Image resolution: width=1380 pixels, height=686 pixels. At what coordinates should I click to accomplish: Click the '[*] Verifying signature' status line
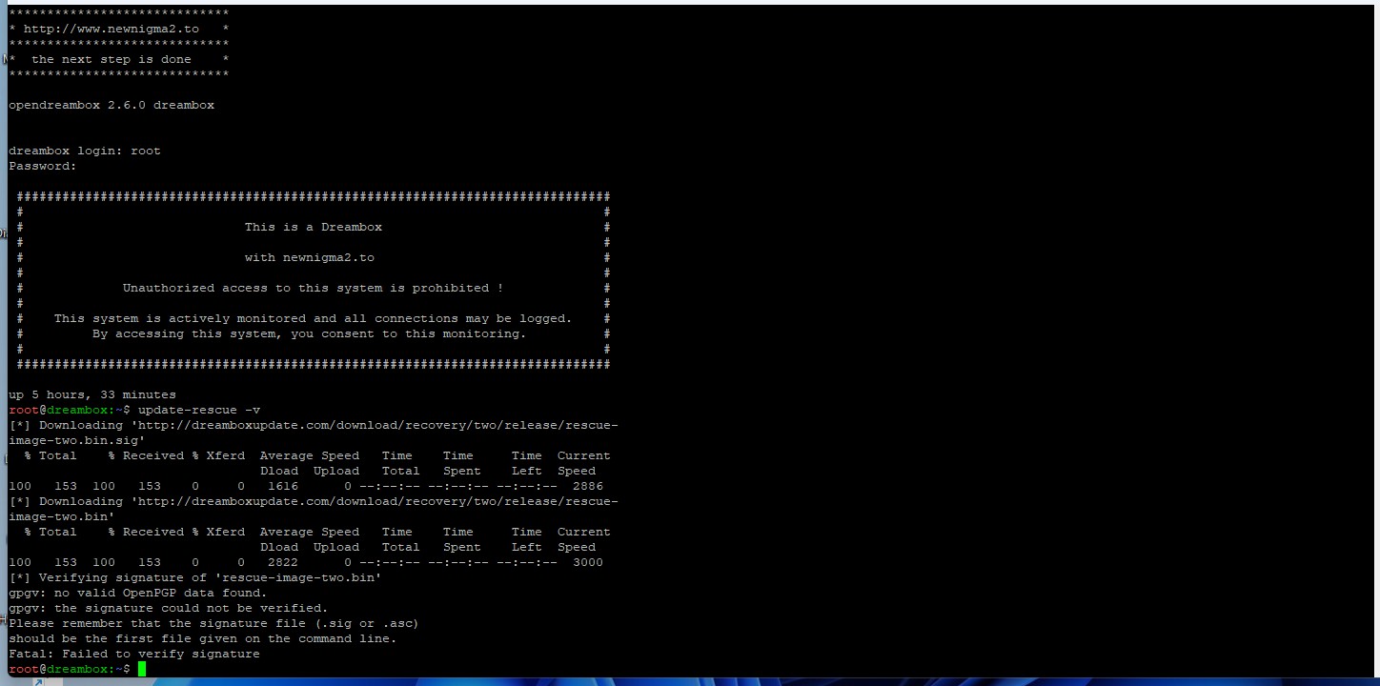tap(195, 577)
